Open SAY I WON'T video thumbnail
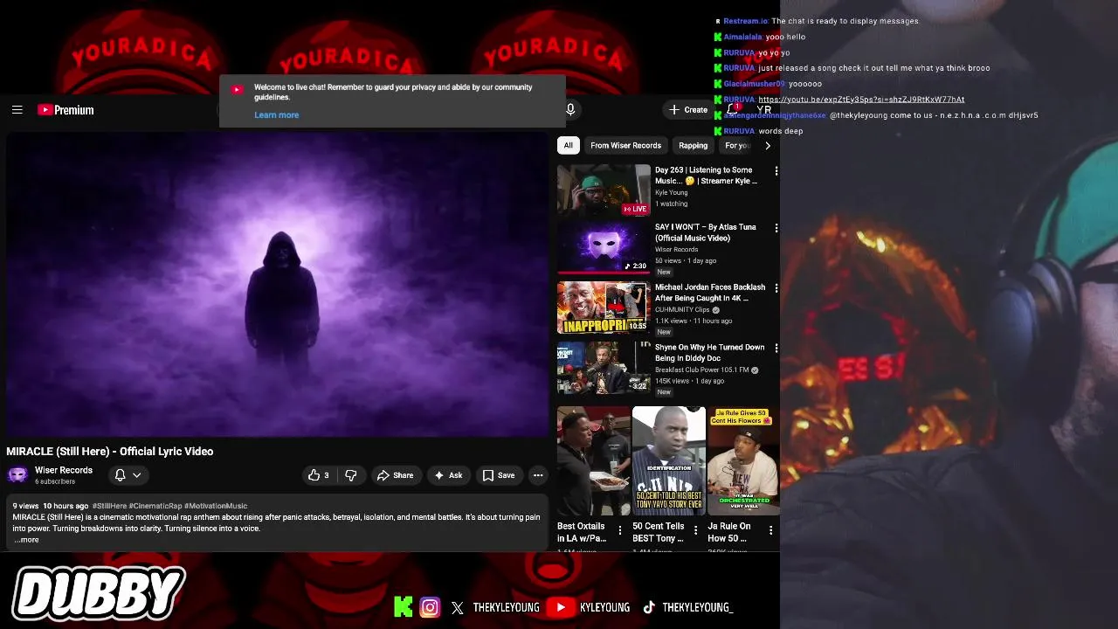Screen dimensions: 1118x629 pos(604,247)
